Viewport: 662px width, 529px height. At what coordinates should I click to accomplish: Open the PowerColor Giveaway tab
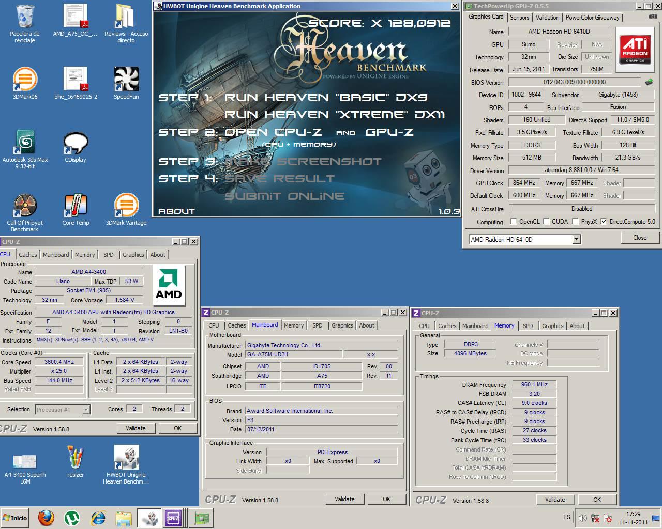pos(592,17)
